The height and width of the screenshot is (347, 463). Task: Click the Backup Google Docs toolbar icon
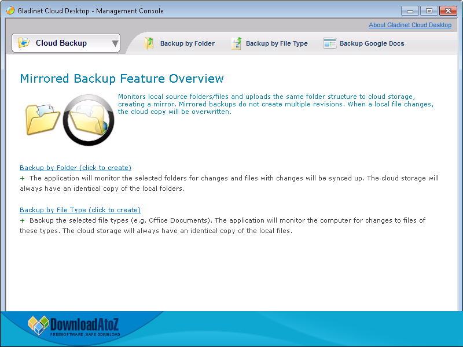point(330,43)
